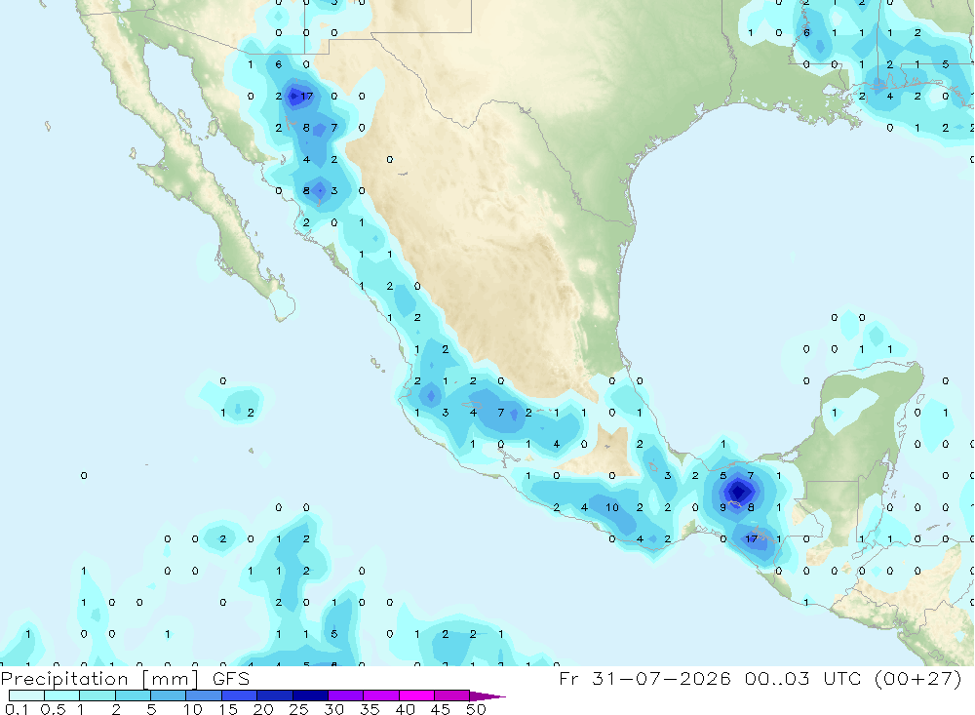Click the 2–5 mm legend color swatch
The height and width of the screenshot is (715, 975).
point(133,695)
